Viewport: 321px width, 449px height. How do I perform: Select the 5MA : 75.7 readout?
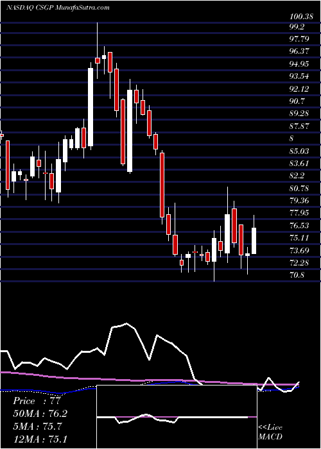[37, 426]
